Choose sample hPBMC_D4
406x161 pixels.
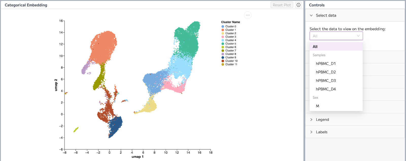point(336,89)
